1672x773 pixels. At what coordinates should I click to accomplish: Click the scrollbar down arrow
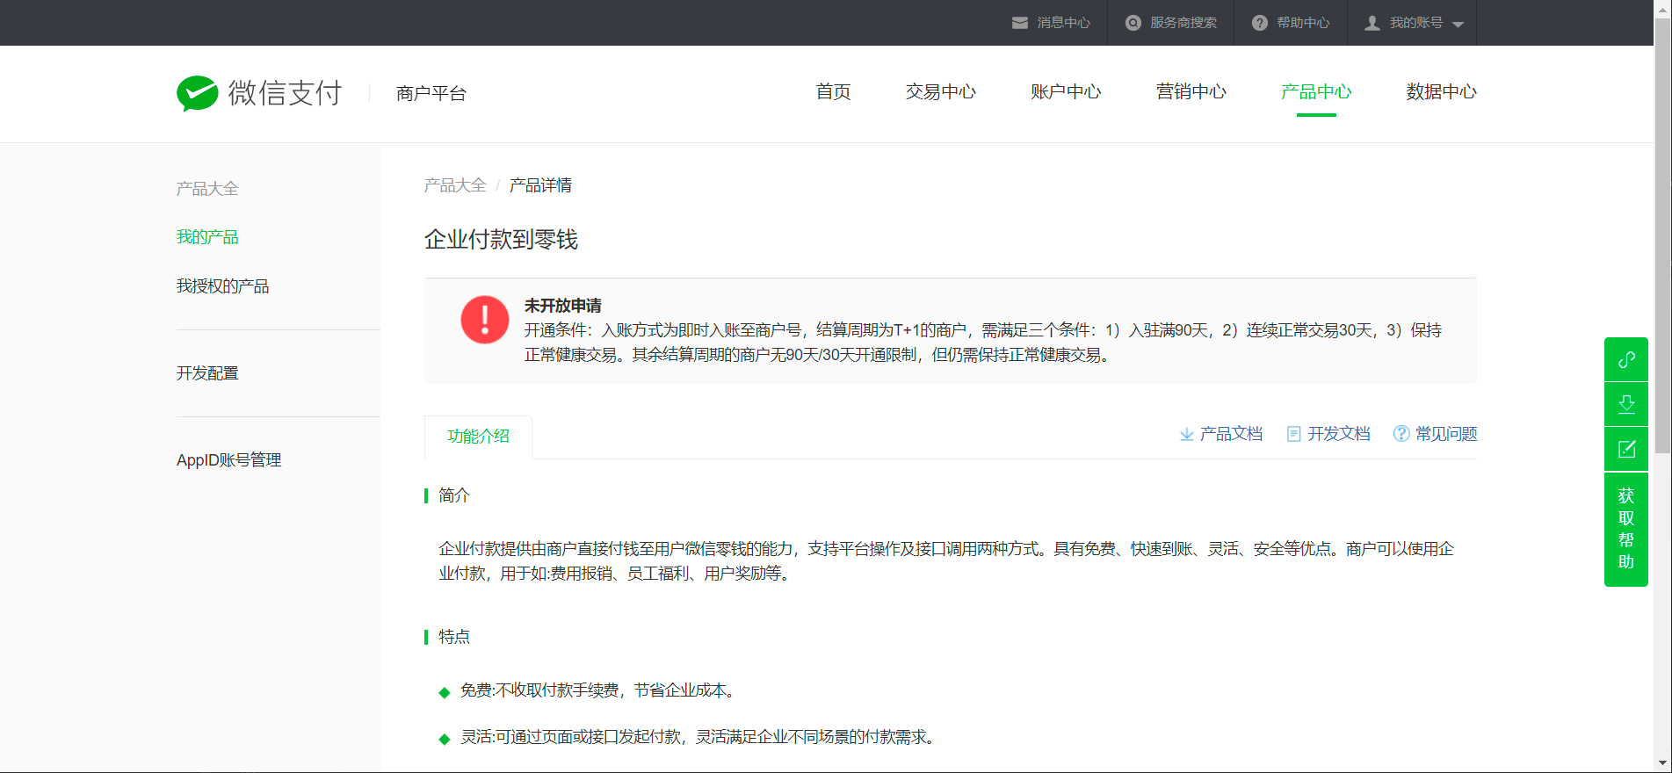point(1662,763)
